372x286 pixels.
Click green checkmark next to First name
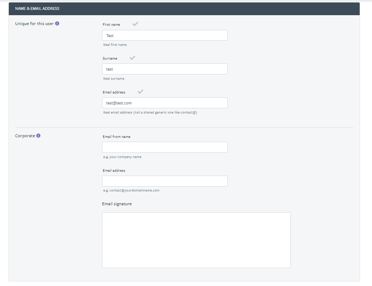[135, 24]
